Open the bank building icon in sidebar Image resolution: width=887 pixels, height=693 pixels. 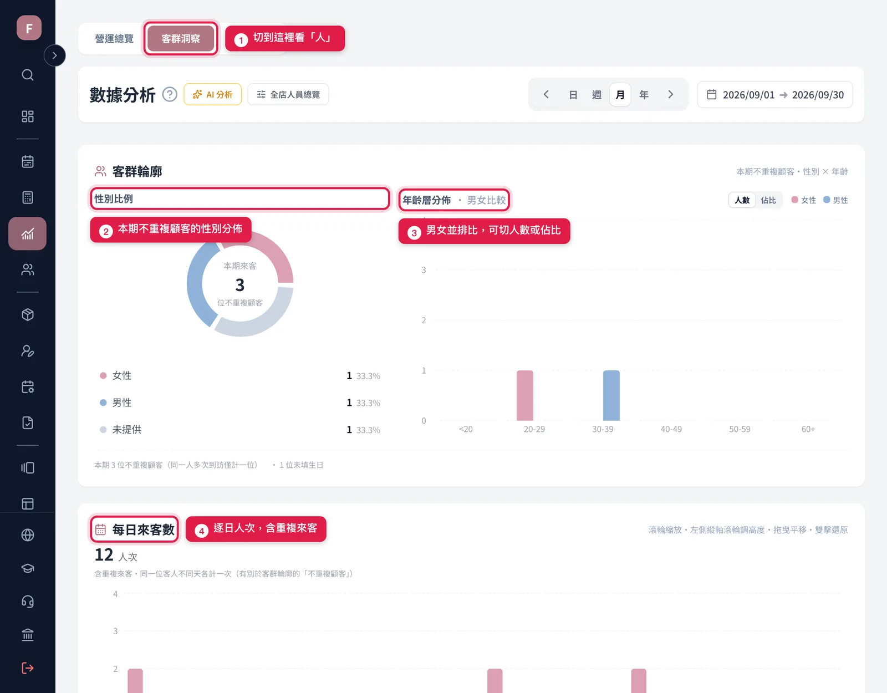pyautogui.click(x=28, y=635)
